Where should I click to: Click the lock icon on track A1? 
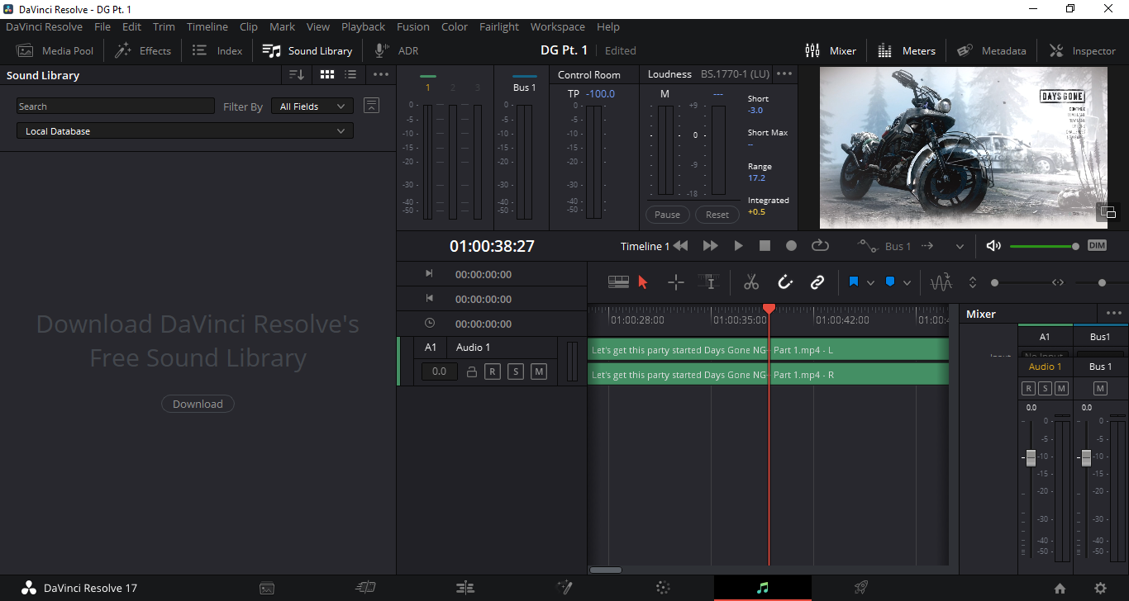(472, 371)
